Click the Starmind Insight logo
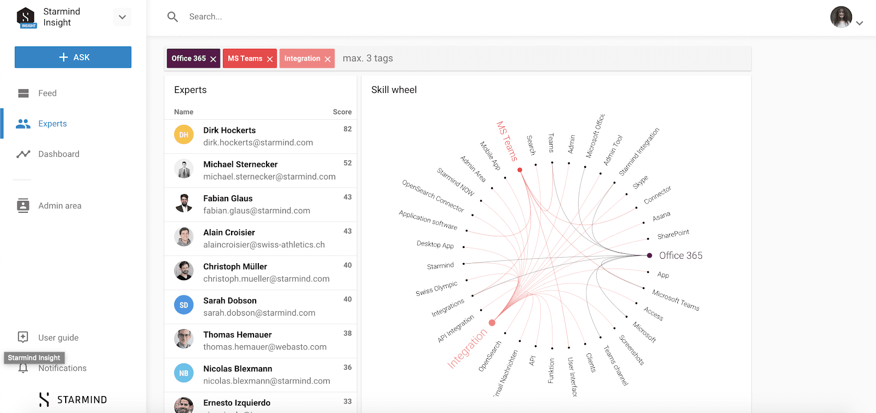Image resolution: width=876 pixels, height=413 pixels. 26,18
